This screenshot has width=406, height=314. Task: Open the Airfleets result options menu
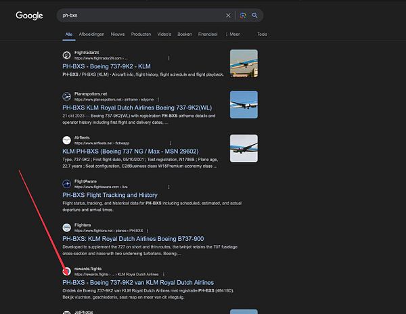pos(170,143)
